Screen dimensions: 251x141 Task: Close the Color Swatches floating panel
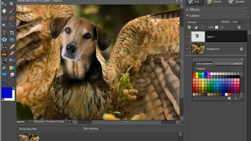point(242,60)
